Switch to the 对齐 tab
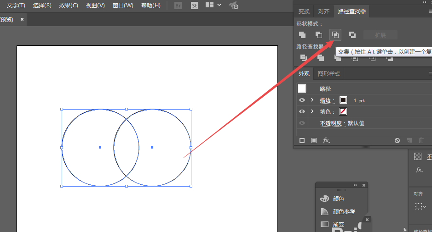The image size is (432, 232). 323,11
